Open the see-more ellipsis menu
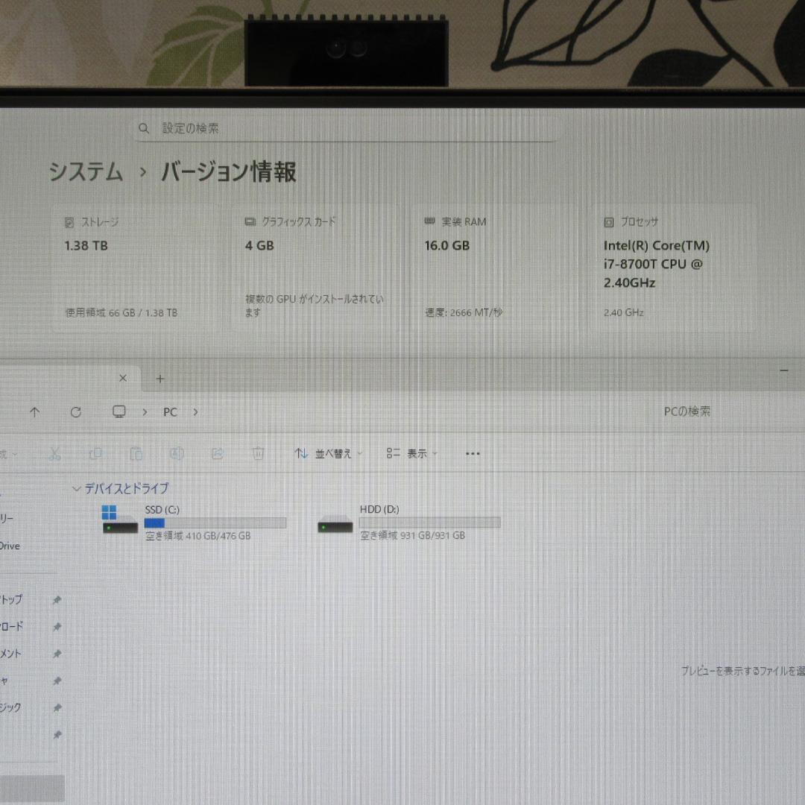This screenshot has width=805, height=805. (x=473, y=453)
